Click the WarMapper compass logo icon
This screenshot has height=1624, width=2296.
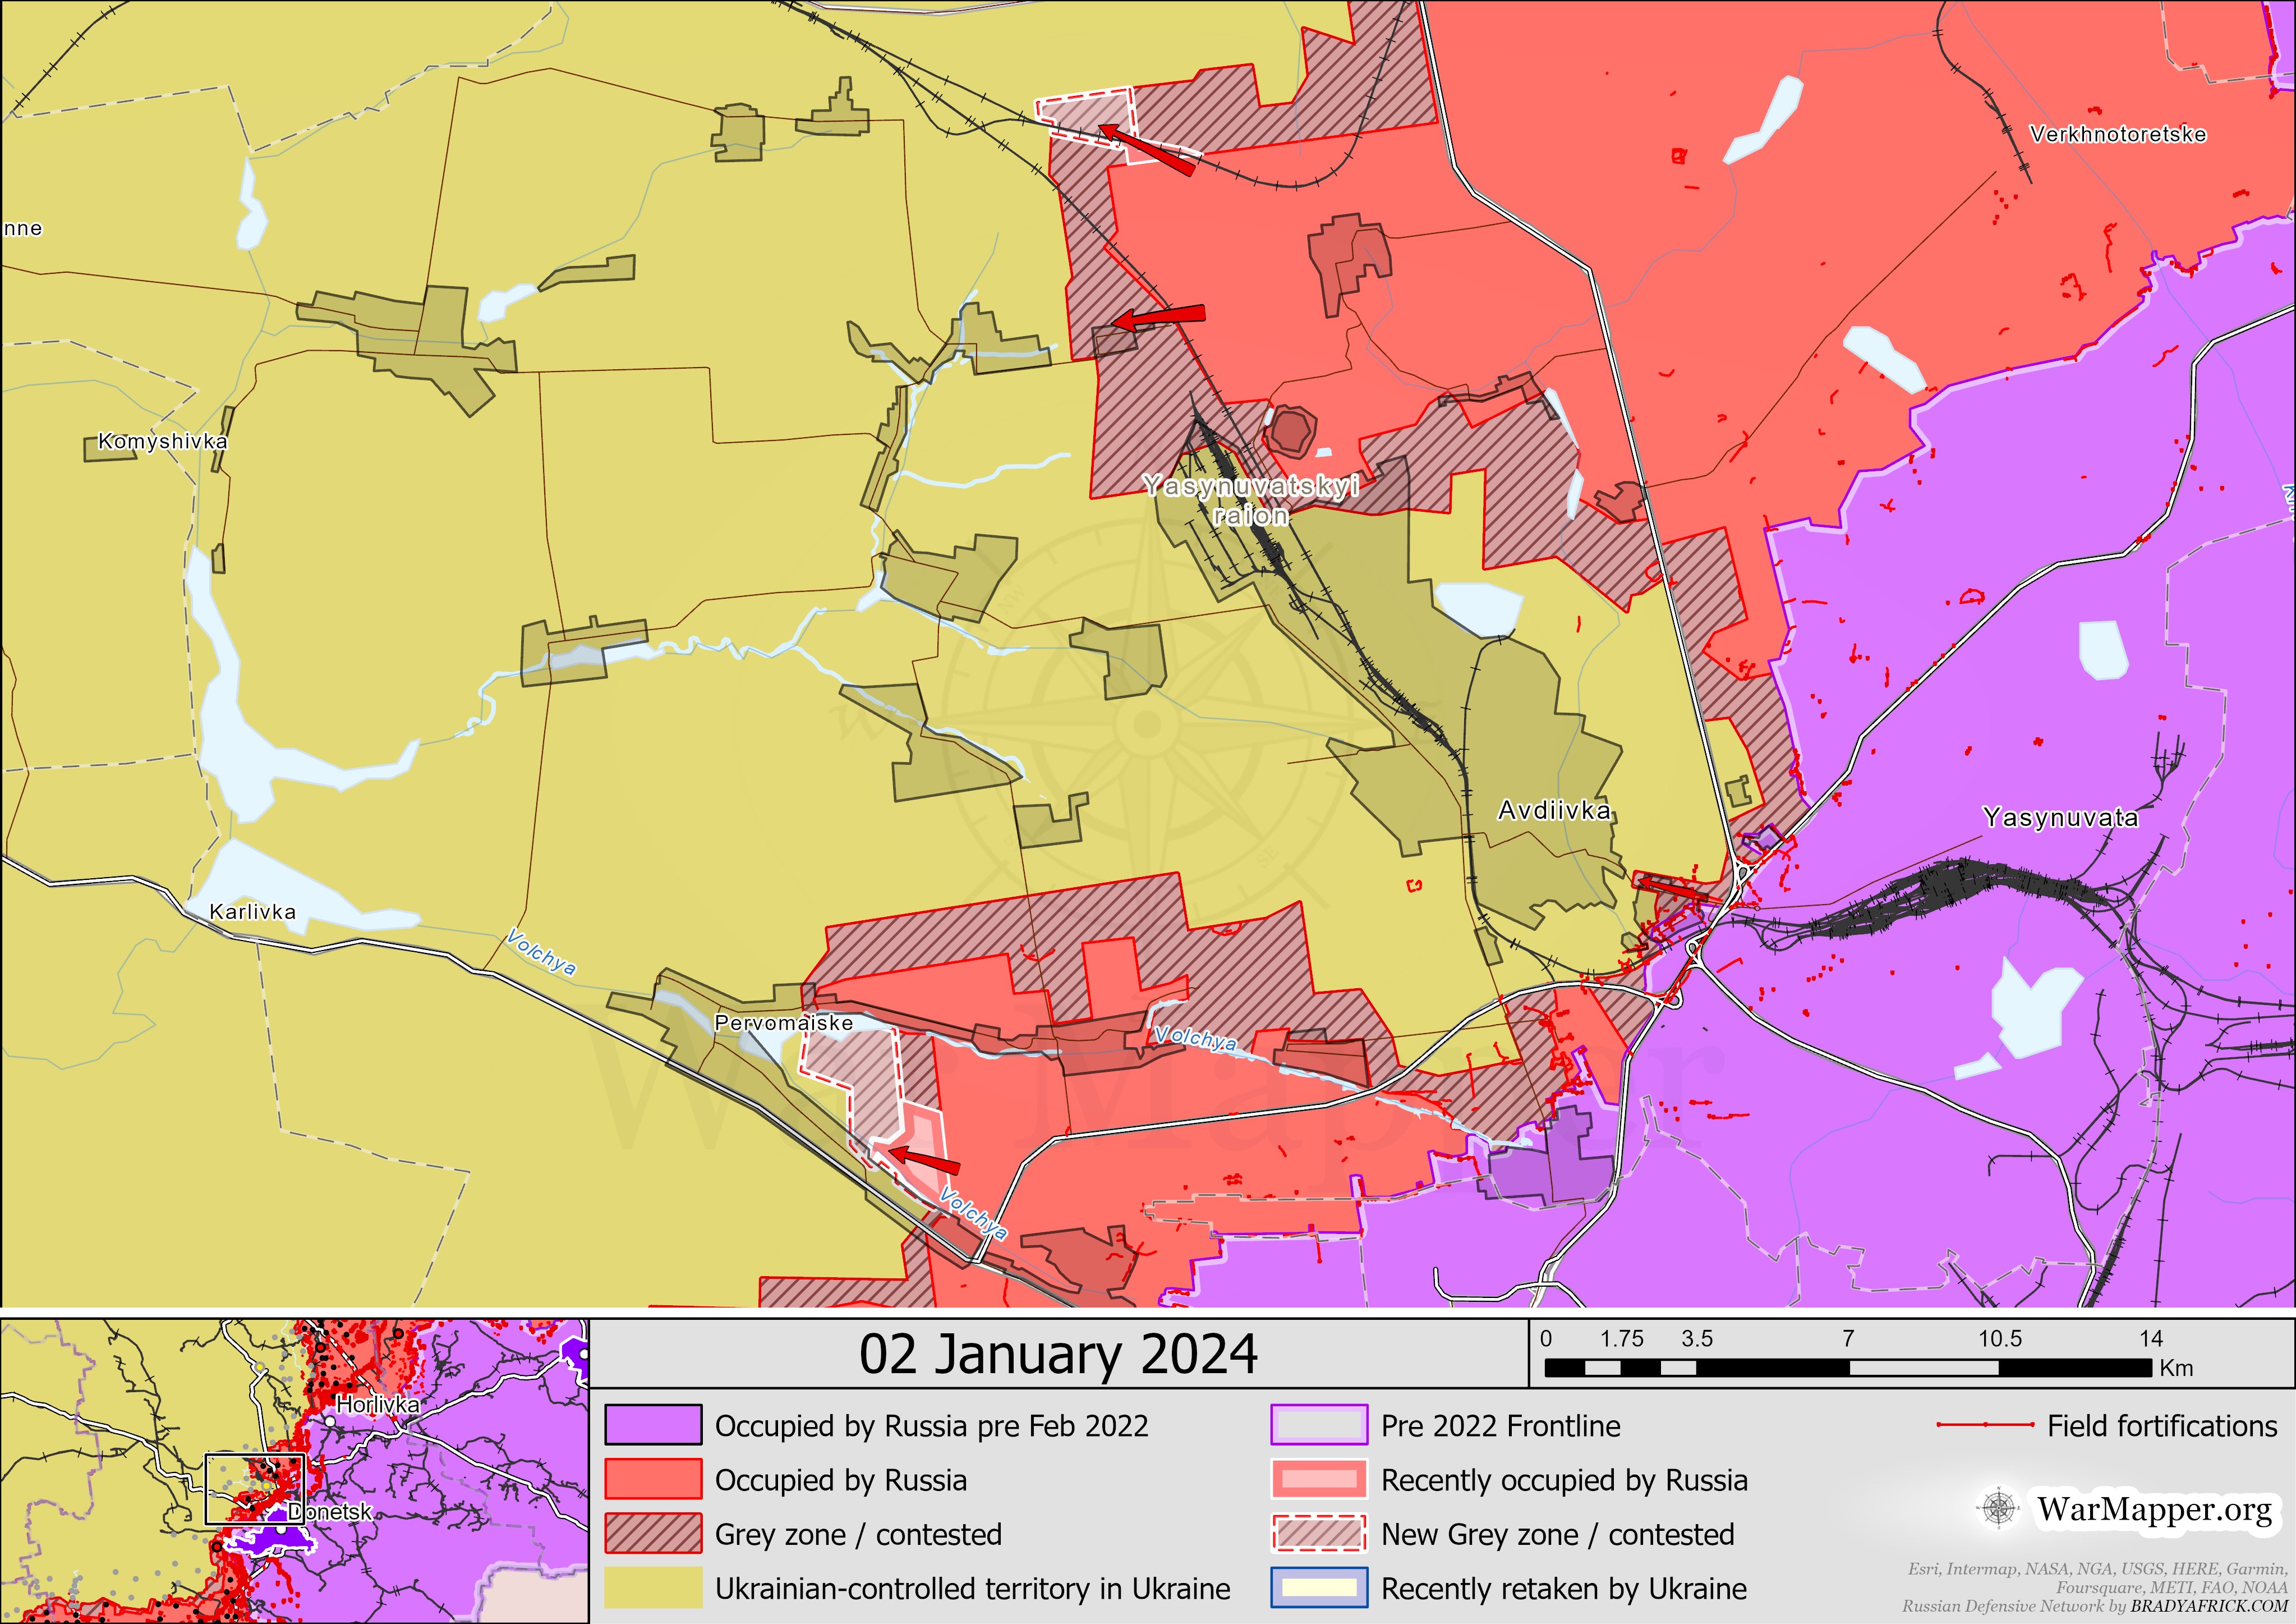(1998, 1508)
